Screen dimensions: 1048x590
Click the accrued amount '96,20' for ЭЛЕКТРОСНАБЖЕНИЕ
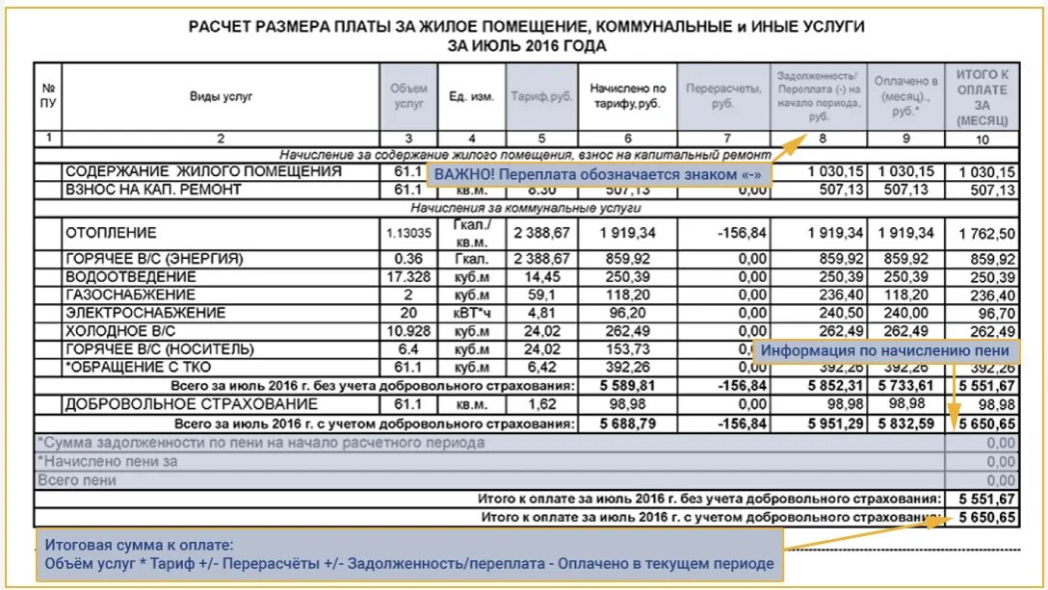point(628,314)
